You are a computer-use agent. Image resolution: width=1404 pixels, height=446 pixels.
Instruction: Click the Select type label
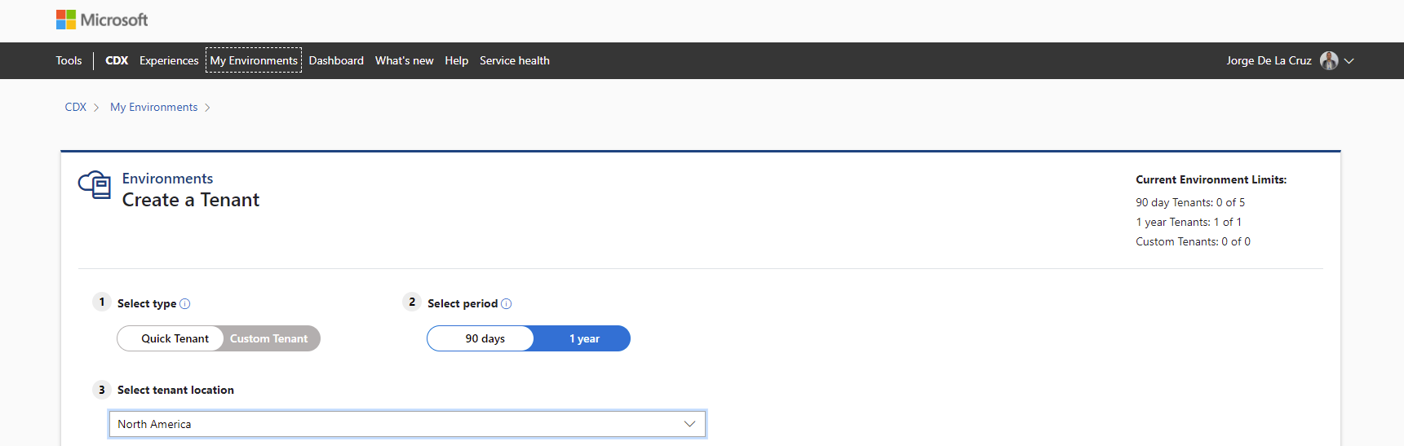coord(147,303)
